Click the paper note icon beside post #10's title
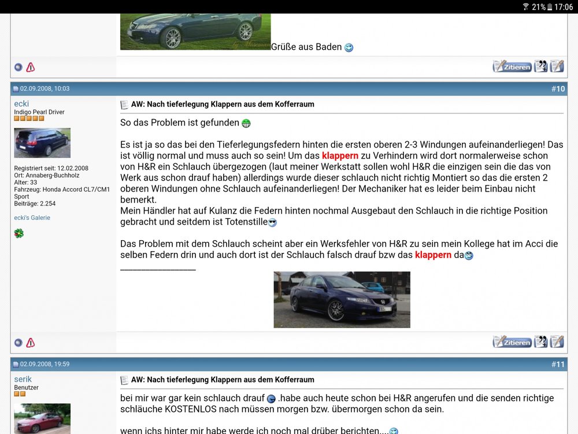The image size is (578, 434). [124, 104]
